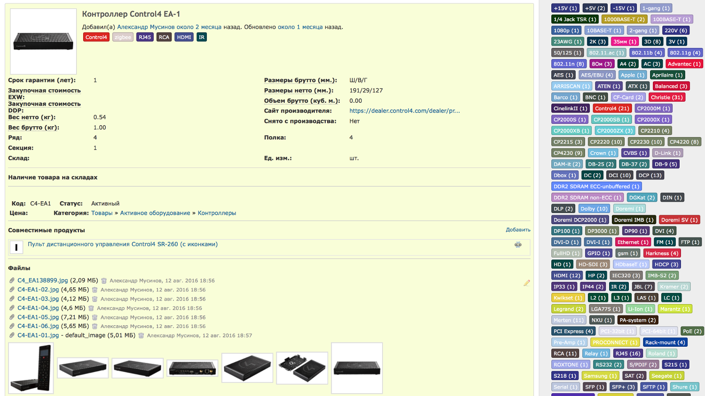The image size is (705, 396).
Task: Open manufacturer site dealer.control4.com link
Action: click(405, 111)
